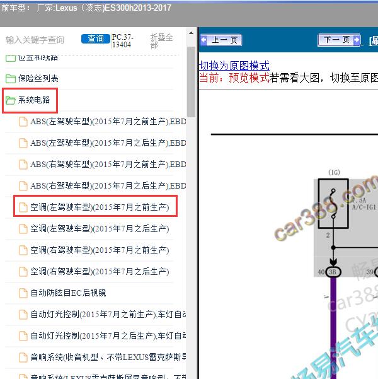Go to next page with 下一页
This screenshot has width=378, height=379.
click(x=339, y=39)
